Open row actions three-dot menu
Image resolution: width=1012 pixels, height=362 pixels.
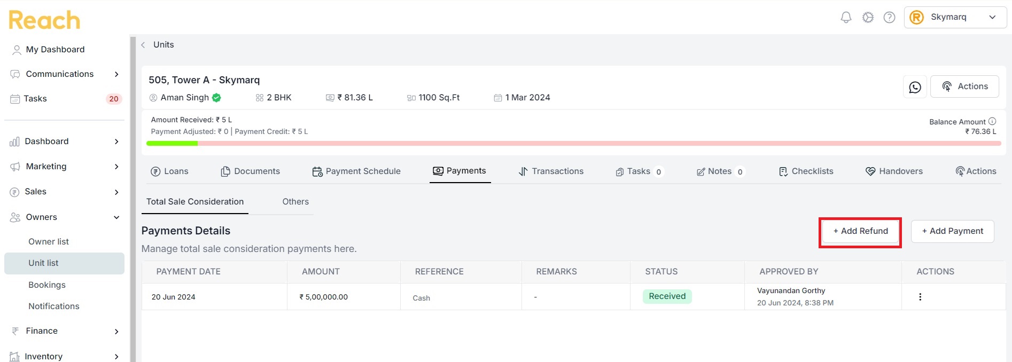[920, 297]
